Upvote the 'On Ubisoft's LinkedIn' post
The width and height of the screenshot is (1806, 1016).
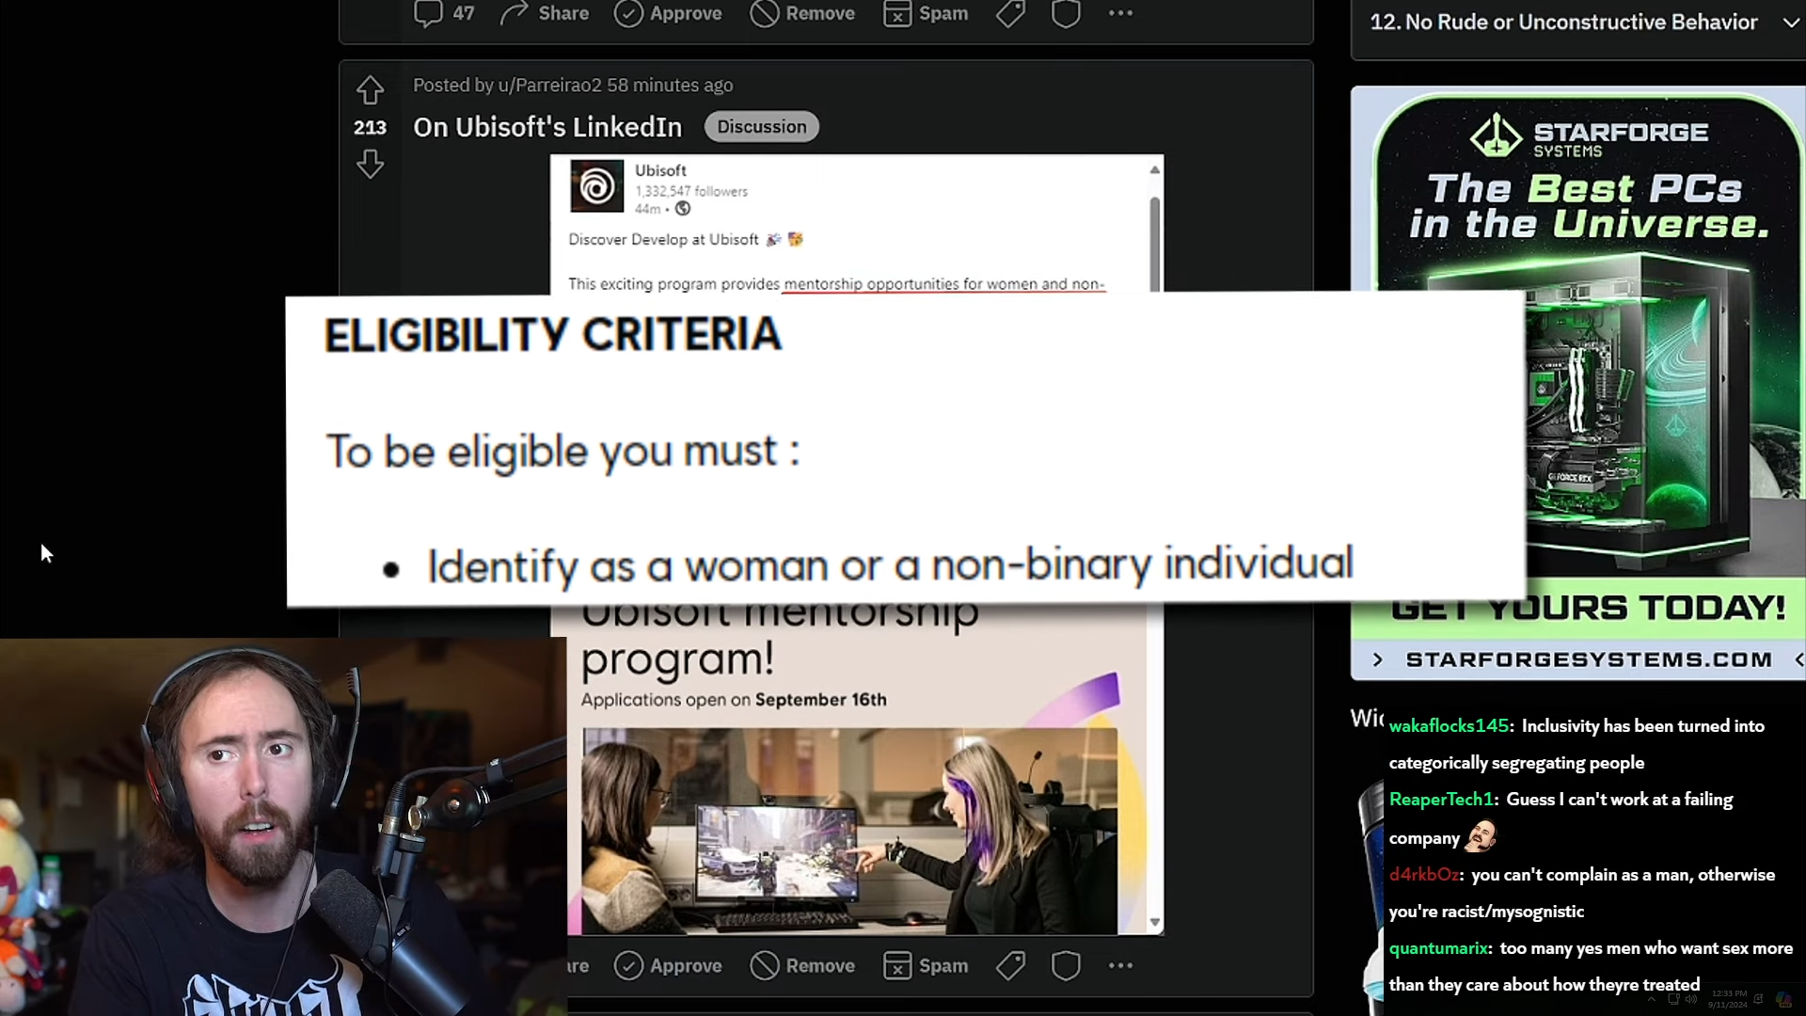(x=370, y=90)
